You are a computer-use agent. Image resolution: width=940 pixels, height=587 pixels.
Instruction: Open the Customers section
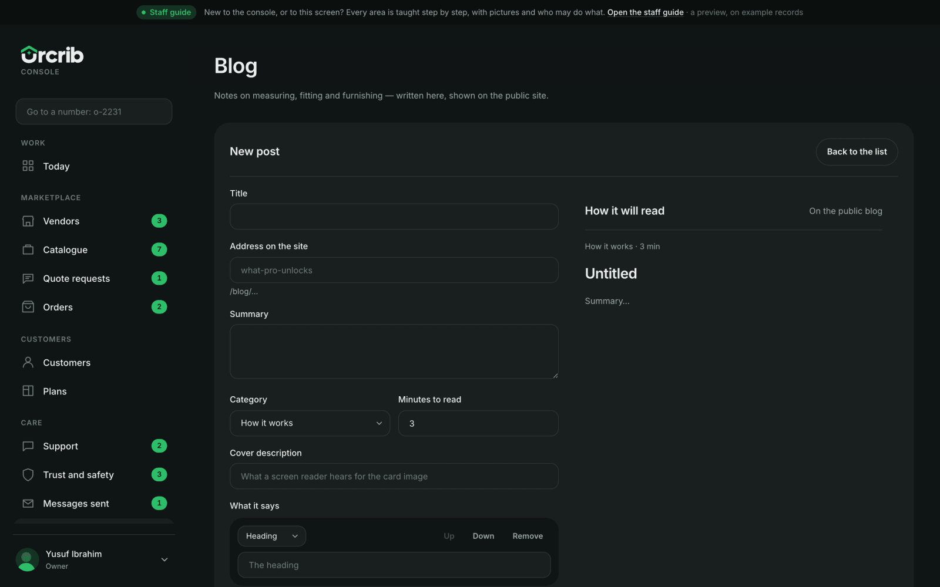[x=94, y=362]
